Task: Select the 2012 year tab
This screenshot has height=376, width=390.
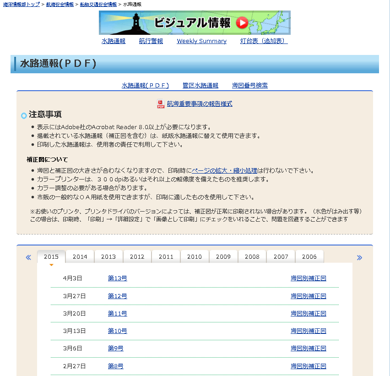Action: click(137, 257)
